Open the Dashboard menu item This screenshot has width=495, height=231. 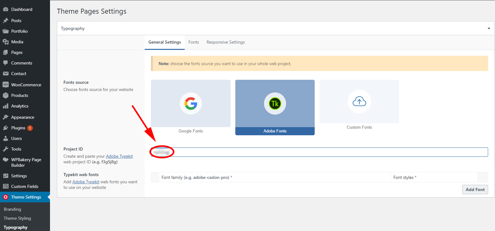point(25,9)
